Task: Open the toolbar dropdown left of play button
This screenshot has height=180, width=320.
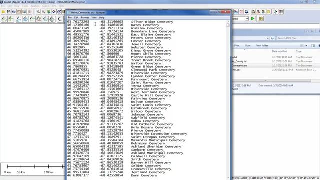Action: [247, 19]
